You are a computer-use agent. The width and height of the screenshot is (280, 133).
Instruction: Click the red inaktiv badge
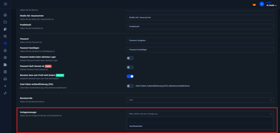(x=48, y=66)
